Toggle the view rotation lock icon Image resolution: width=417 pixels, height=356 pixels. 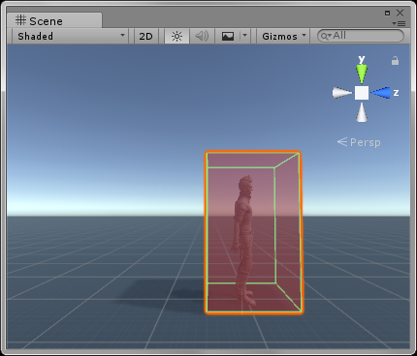pos(395,61)
